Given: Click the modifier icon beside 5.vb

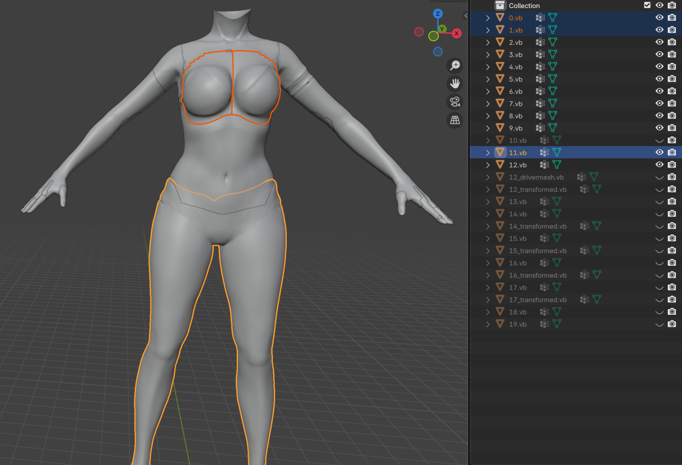Looking at the screenshot, I should [x=540, y=79].
